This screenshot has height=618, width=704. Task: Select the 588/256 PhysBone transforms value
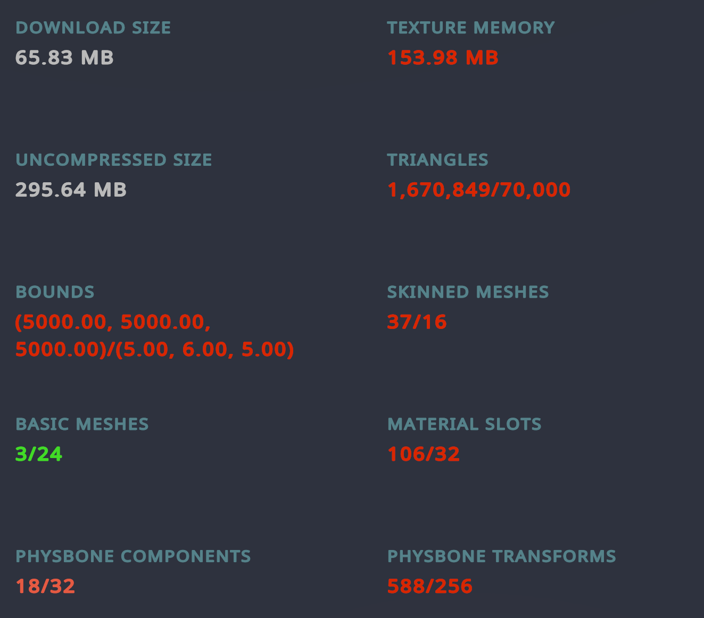(x=429, y=586)
